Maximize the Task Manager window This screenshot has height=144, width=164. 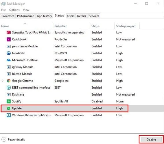(147, 4)
